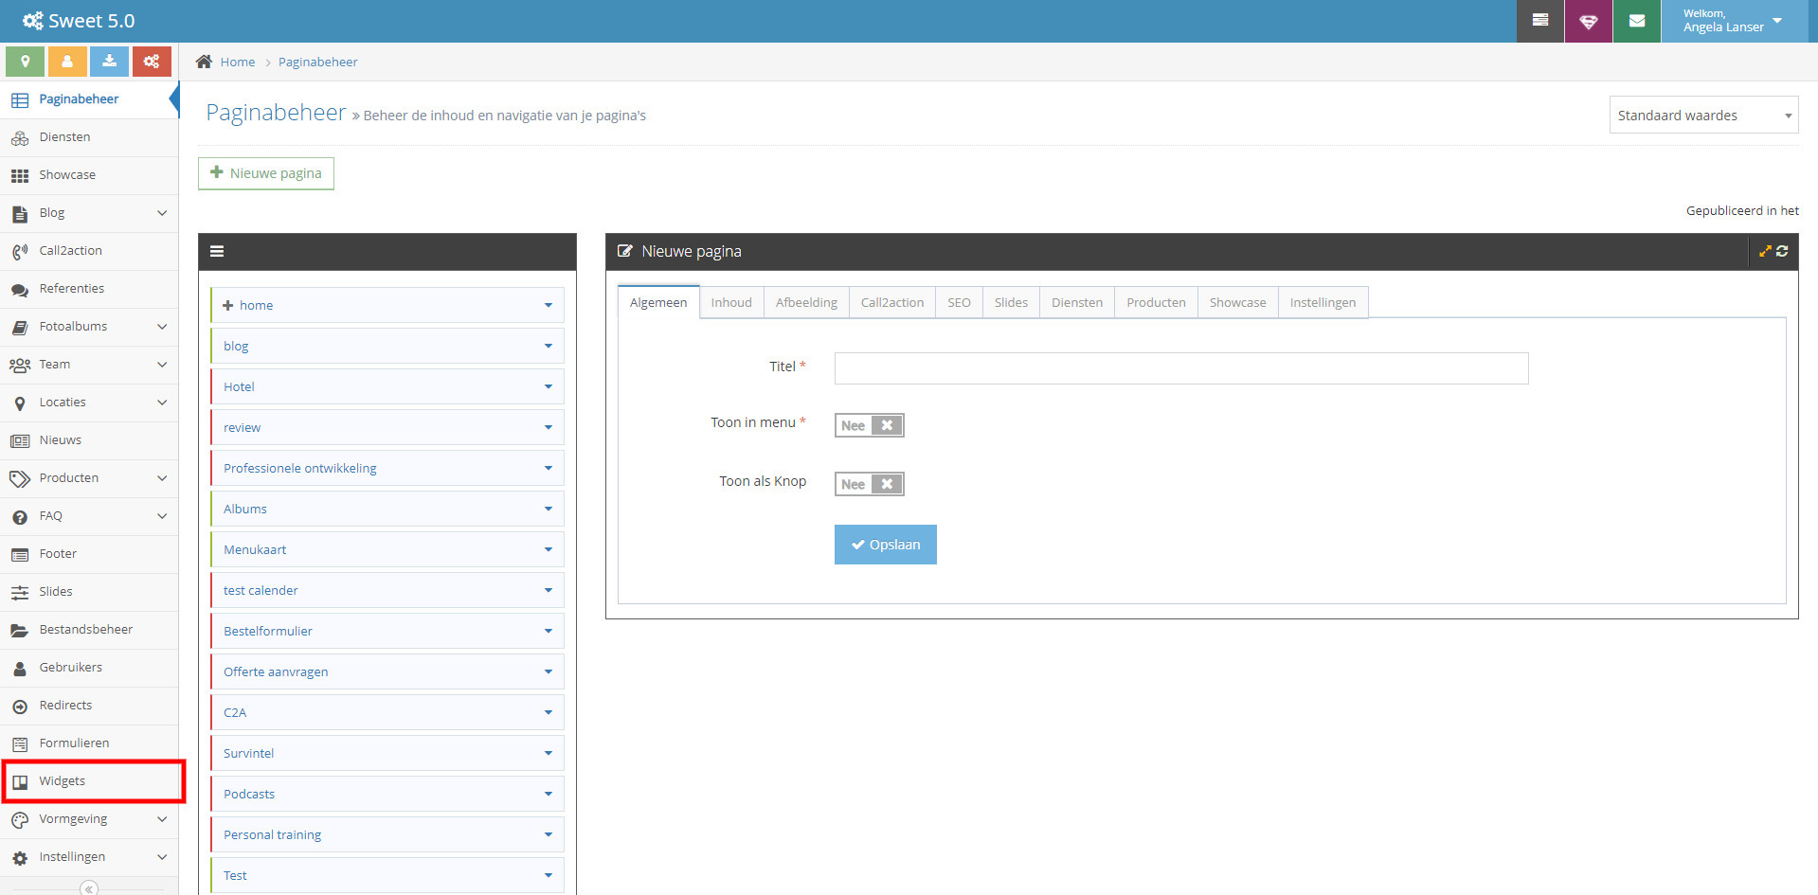The width and height of the screenshot is (1818, 895).
Task: Open Redirects in the sidebar
Action: click(x=89, y=706)
